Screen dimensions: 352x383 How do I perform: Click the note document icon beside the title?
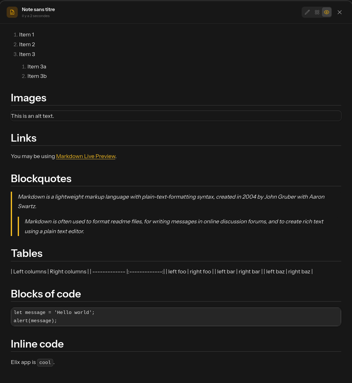point(12,12)
